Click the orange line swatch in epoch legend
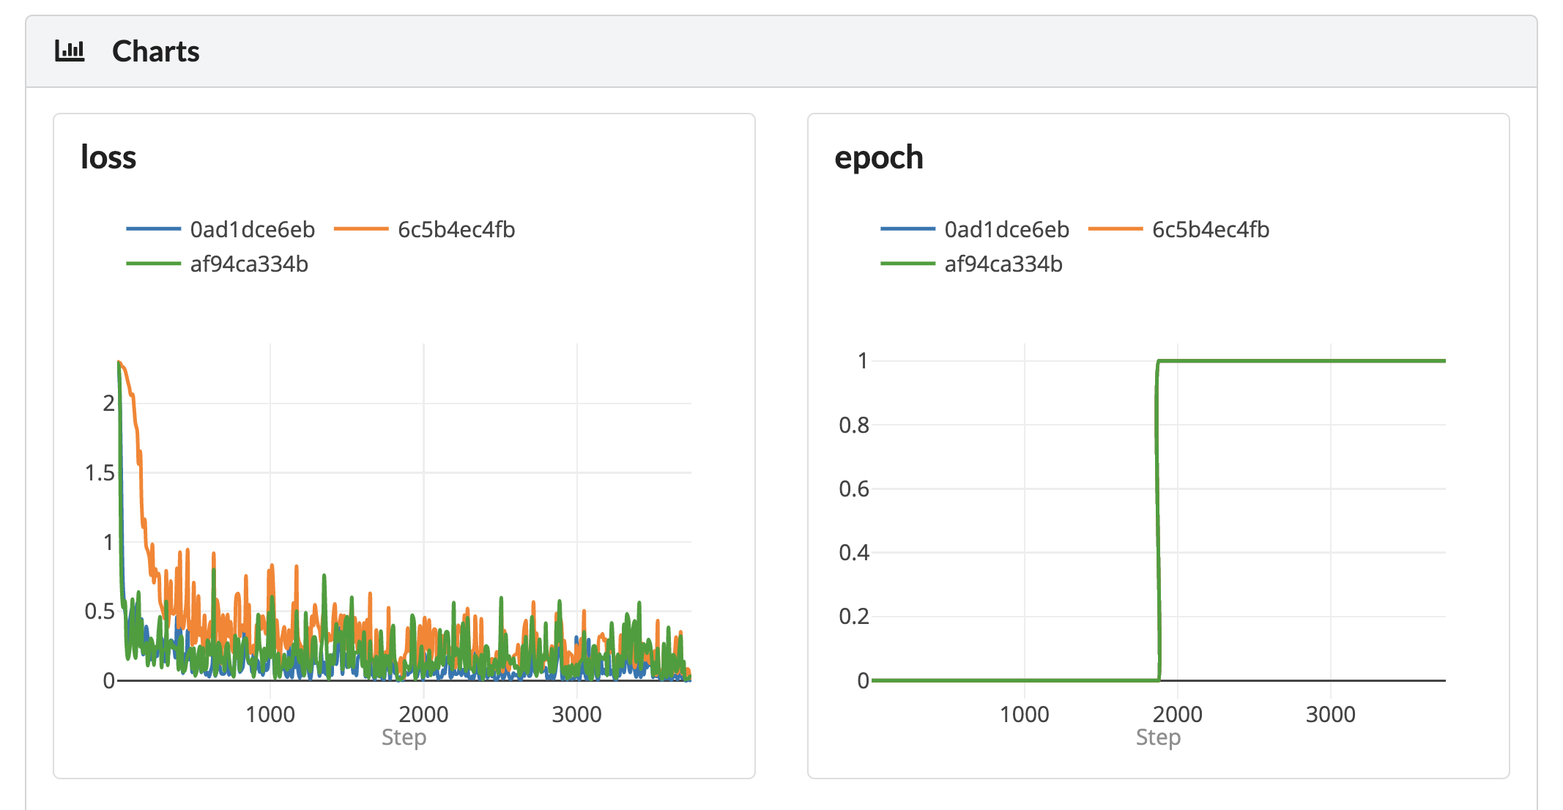Screen dimensions: 1563x810 pos(1115,229)
